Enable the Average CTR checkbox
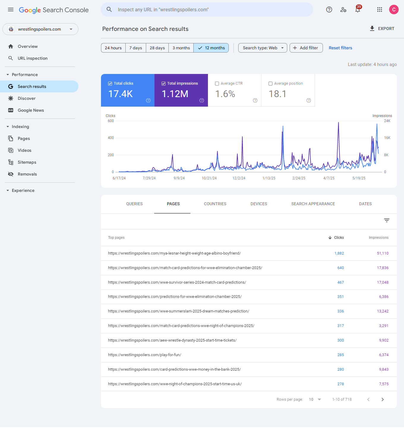This screenshot has width=404, height=428. (x=217, y=84)
